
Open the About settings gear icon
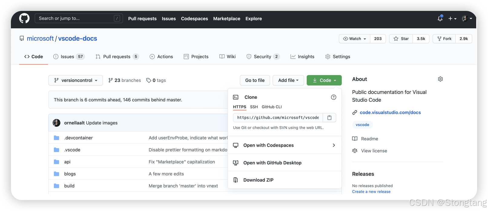440,79
